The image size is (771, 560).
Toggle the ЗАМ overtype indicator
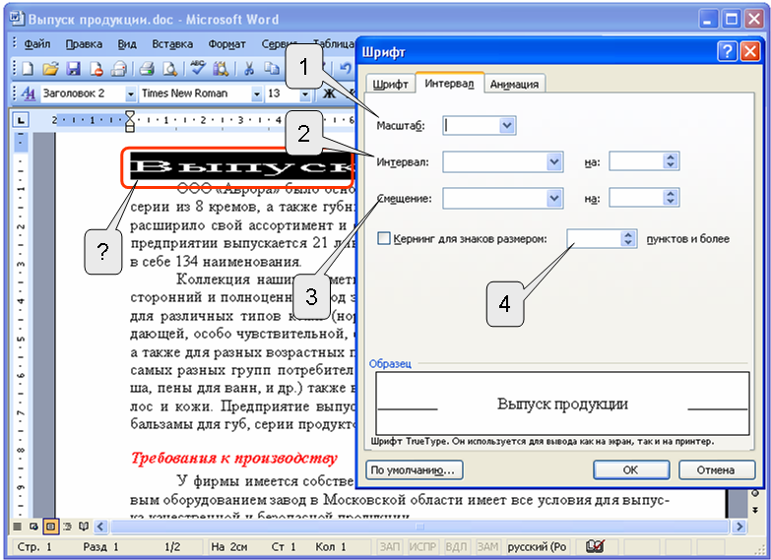click(x=486, y=547)
